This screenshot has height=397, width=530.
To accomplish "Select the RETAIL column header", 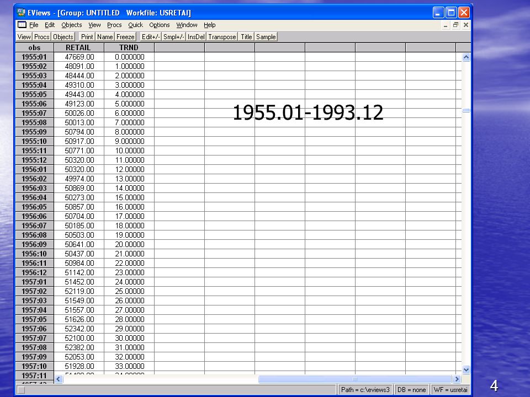I will tap(78, 47).
